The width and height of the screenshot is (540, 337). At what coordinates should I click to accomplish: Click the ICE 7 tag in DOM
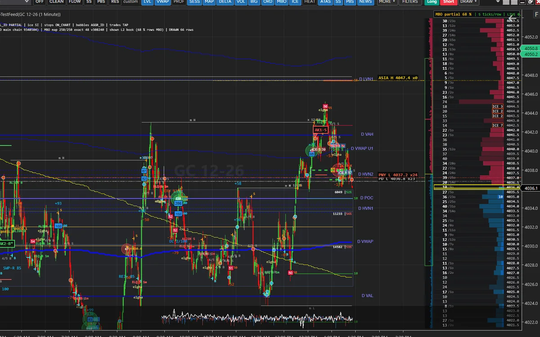498,125
